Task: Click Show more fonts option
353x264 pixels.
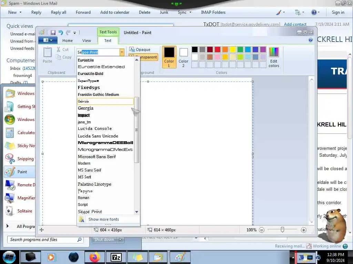Action: point(108,219)
